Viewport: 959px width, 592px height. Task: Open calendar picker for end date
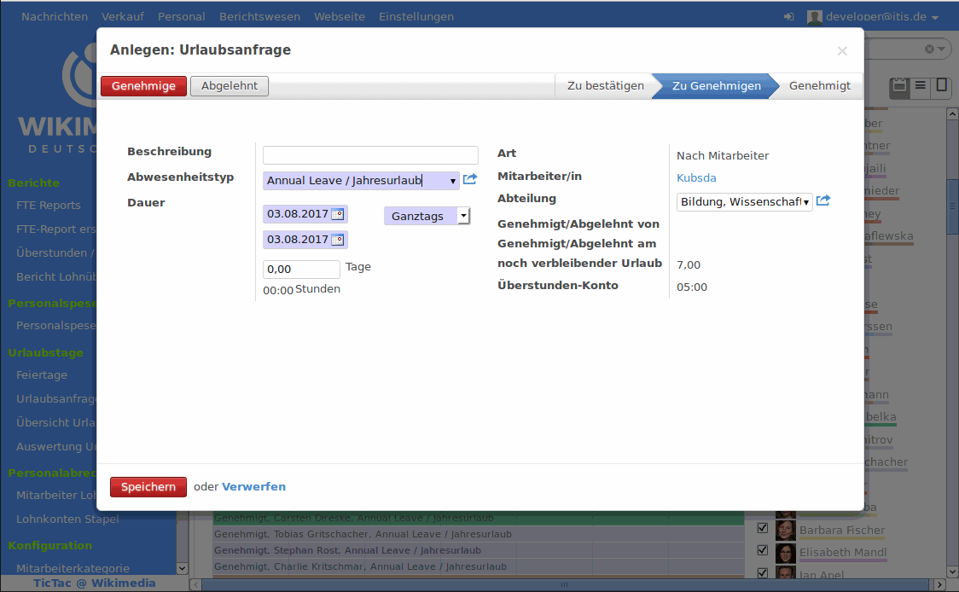pos(338,240)
